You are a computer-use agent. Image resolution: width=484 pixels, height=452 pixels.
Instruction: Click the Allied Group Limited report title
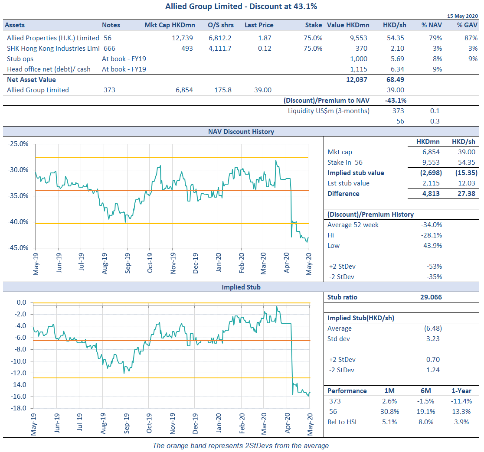[241, 7]
